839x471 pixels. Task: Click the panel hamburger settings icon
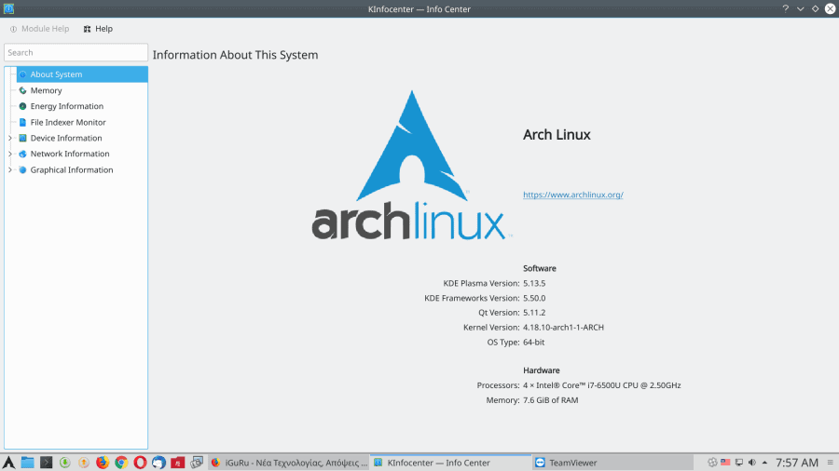[830, 463]
